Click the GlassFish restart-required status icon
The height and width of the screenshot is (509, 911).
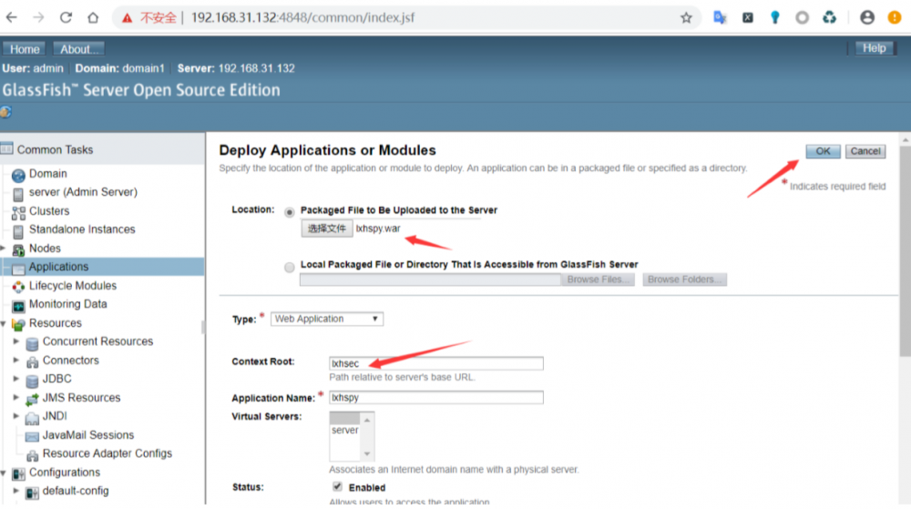point(5,112)
